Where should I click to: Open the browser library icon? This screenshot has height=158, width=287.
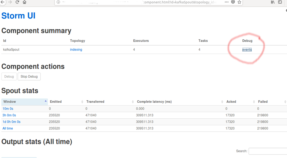click(x=273, y=2)
